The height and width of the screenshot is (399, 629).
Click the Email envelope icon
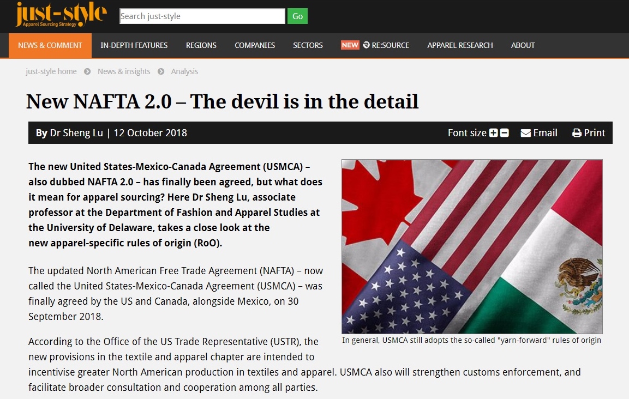tap(526, 133)
